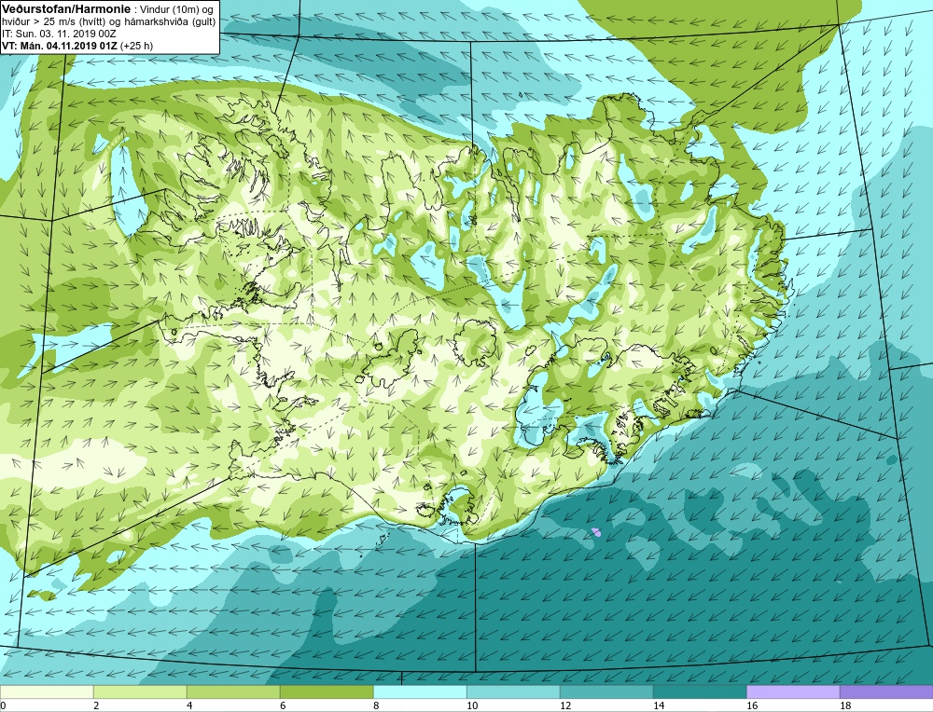
Task: Click the small purple gust spot offshore
Action: pos(597,532)
